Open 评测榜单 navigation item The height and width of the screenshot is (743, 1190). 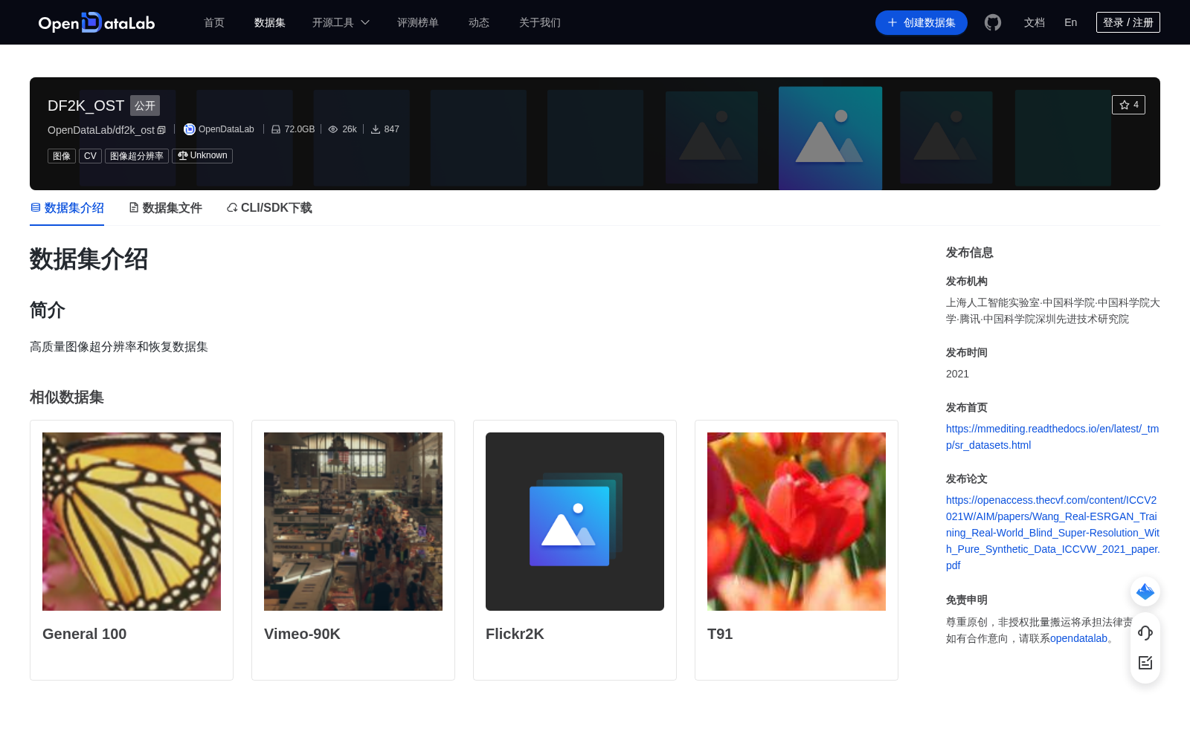(418, 22)
